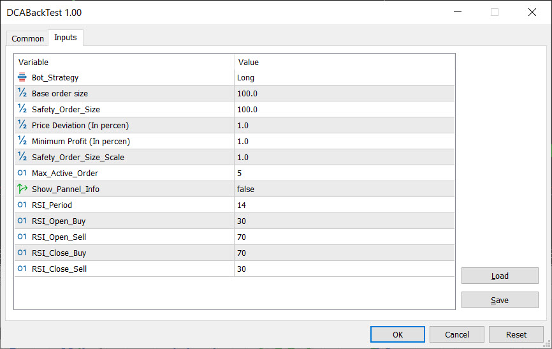Screen dimensions: 552x349
Task: Confirm settings with the OK button
Action: coord(398,334)
